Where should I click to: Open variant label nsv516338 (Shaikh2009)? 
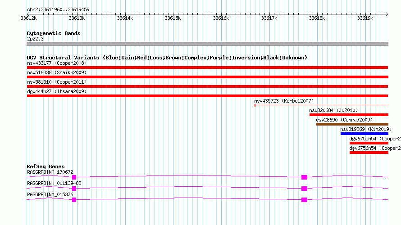coord(57,72)
